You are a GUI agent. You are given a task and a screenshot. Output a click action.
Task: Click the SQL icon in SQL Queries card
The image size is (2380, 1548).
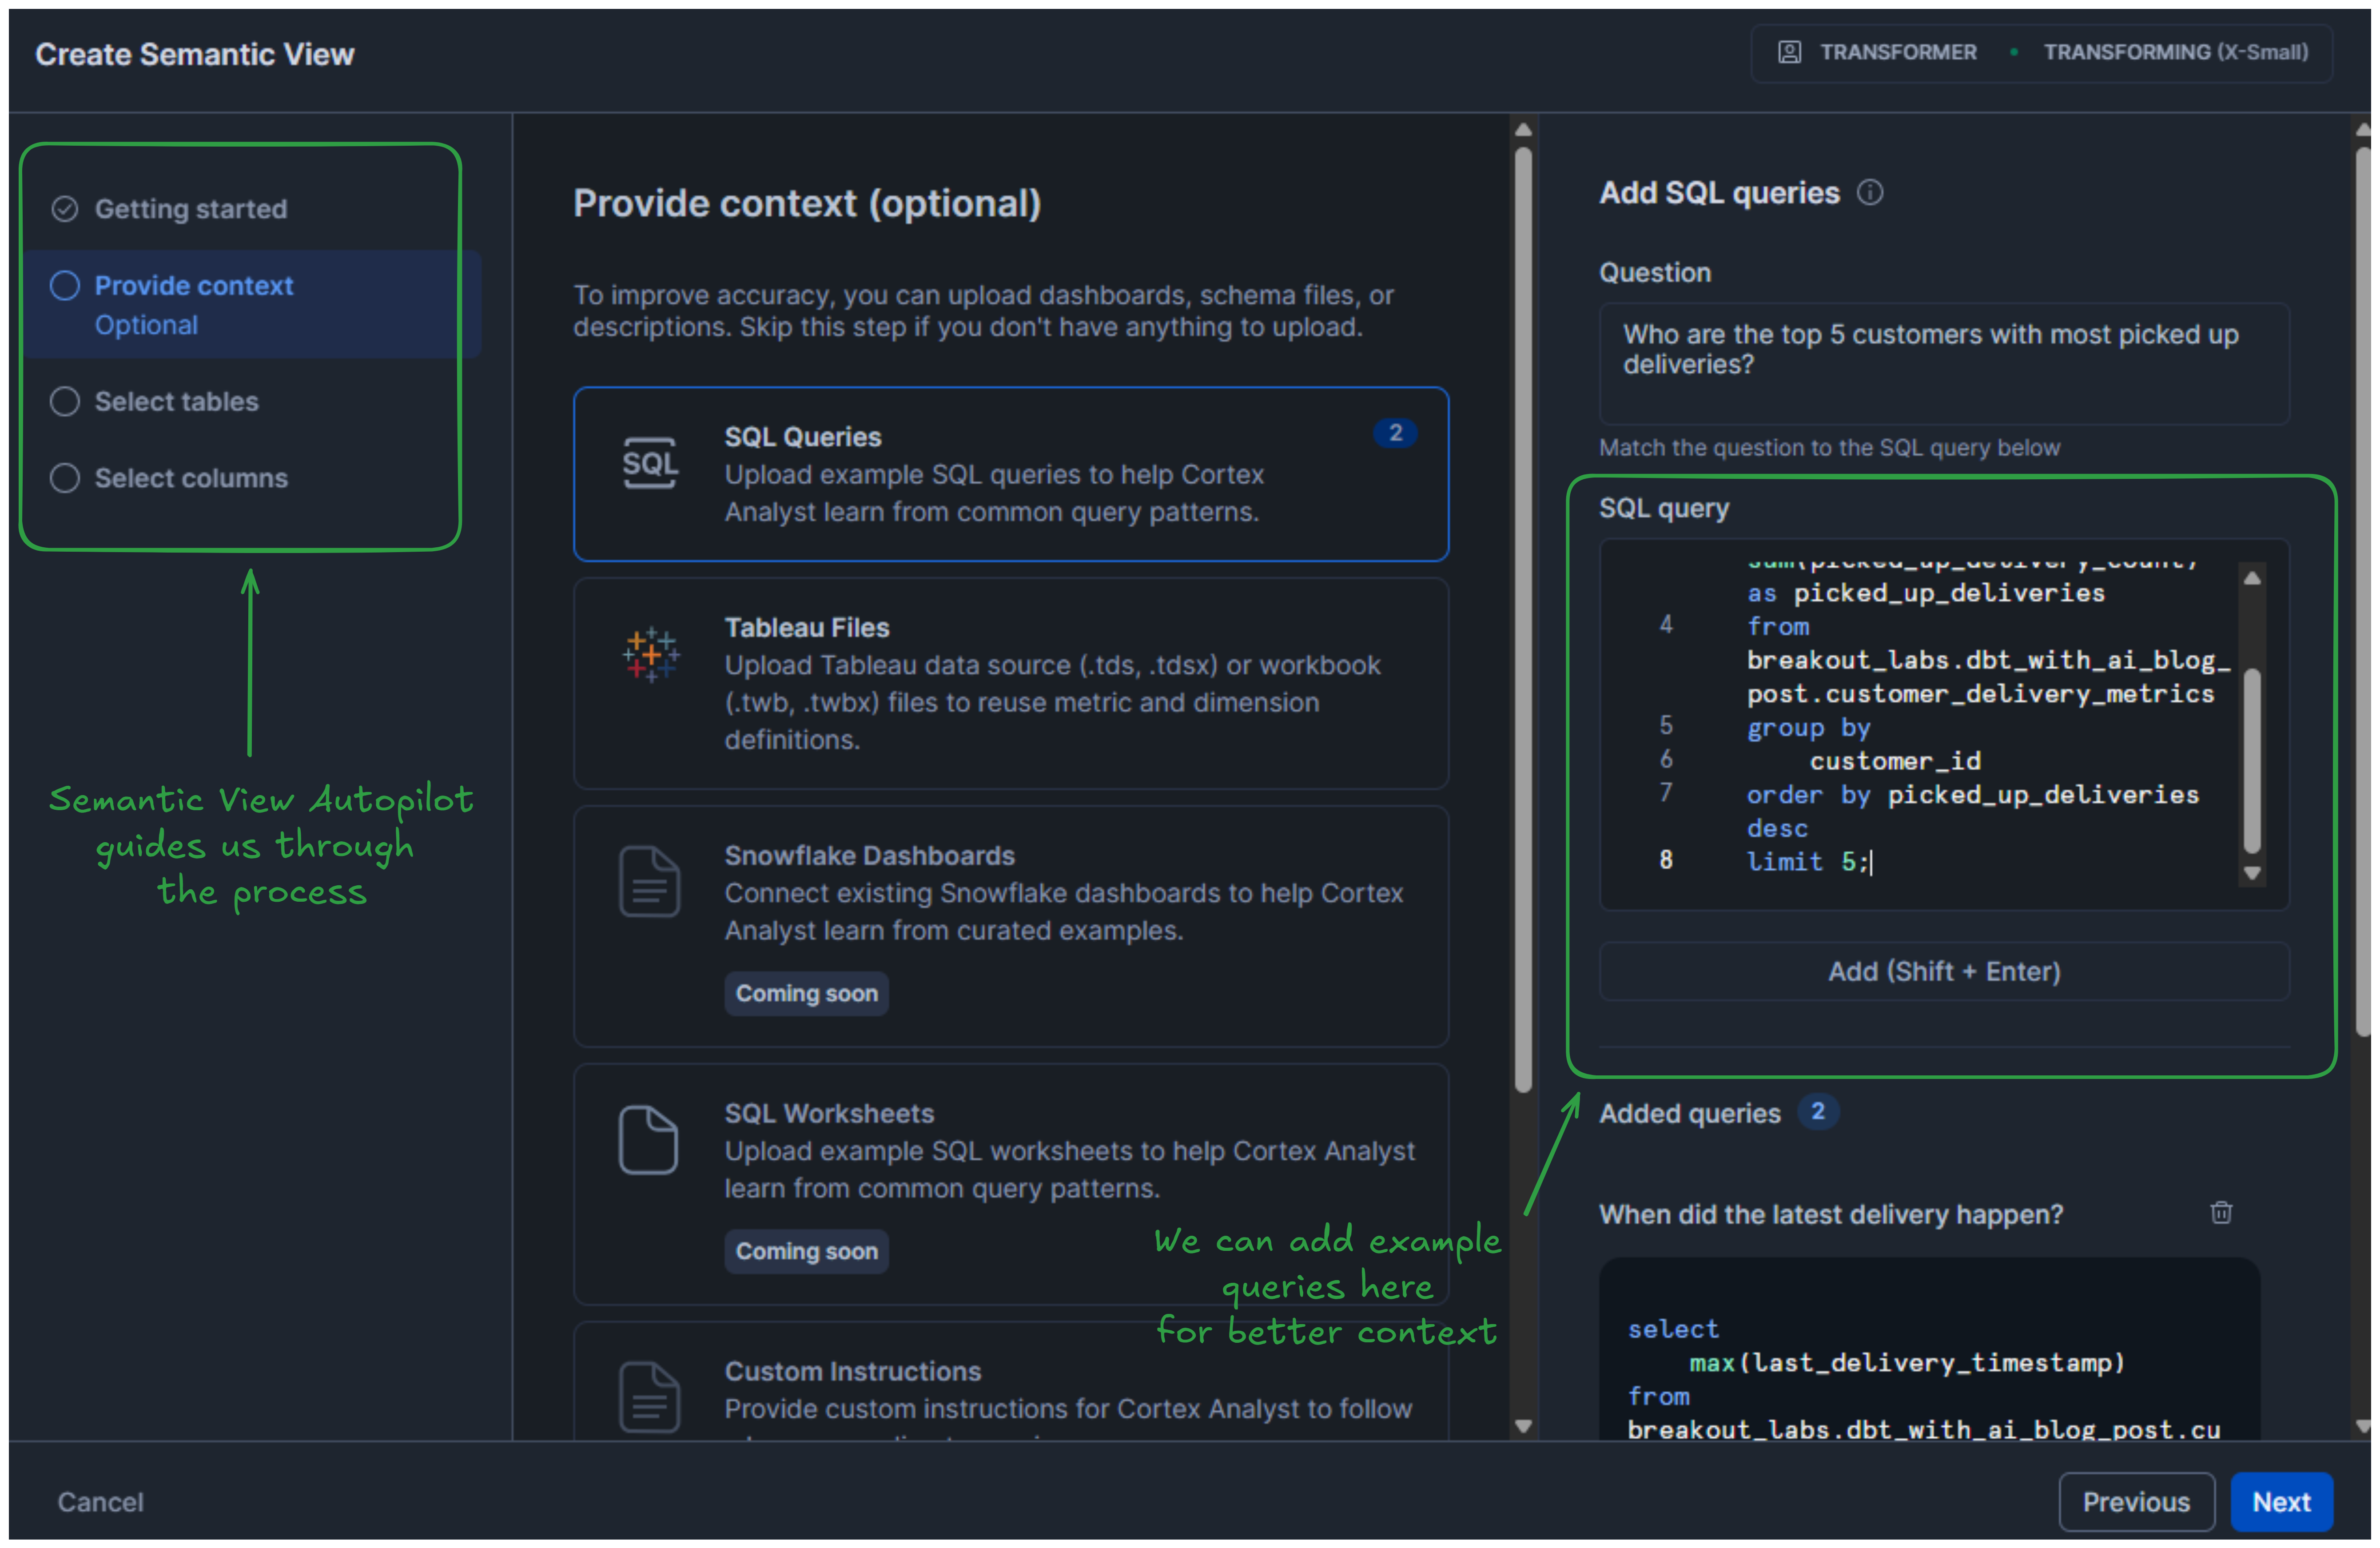pyautogui.click(x=650, y=463)
